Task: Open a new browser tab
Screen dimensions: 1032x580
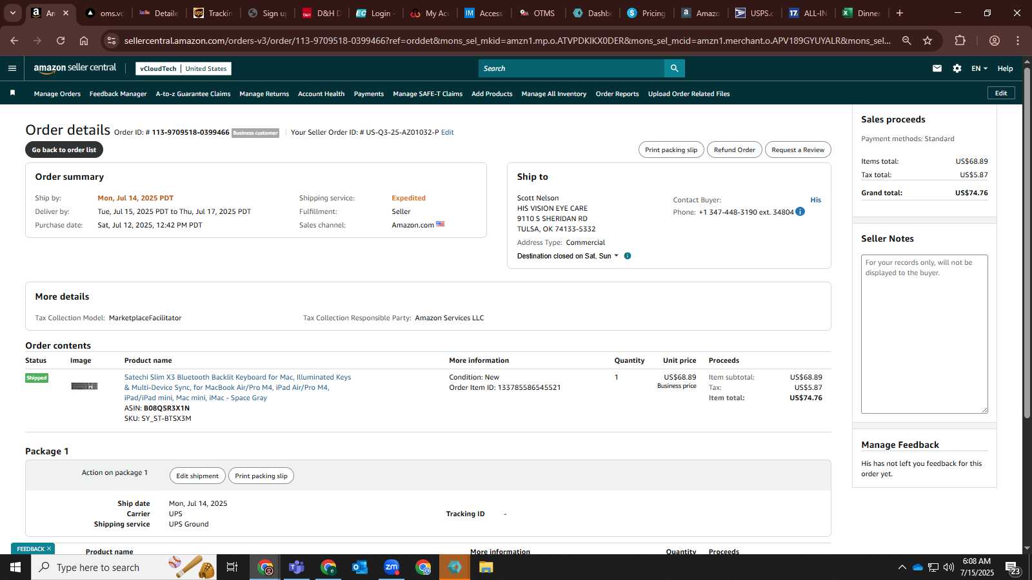Action: tap(900, 13)
